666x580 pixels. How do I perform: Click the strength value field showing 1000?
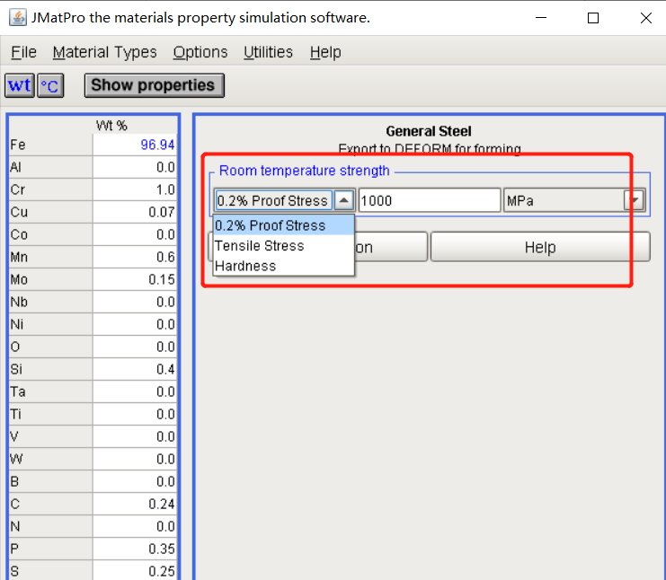pyautogui.click(x=428, y=200)
